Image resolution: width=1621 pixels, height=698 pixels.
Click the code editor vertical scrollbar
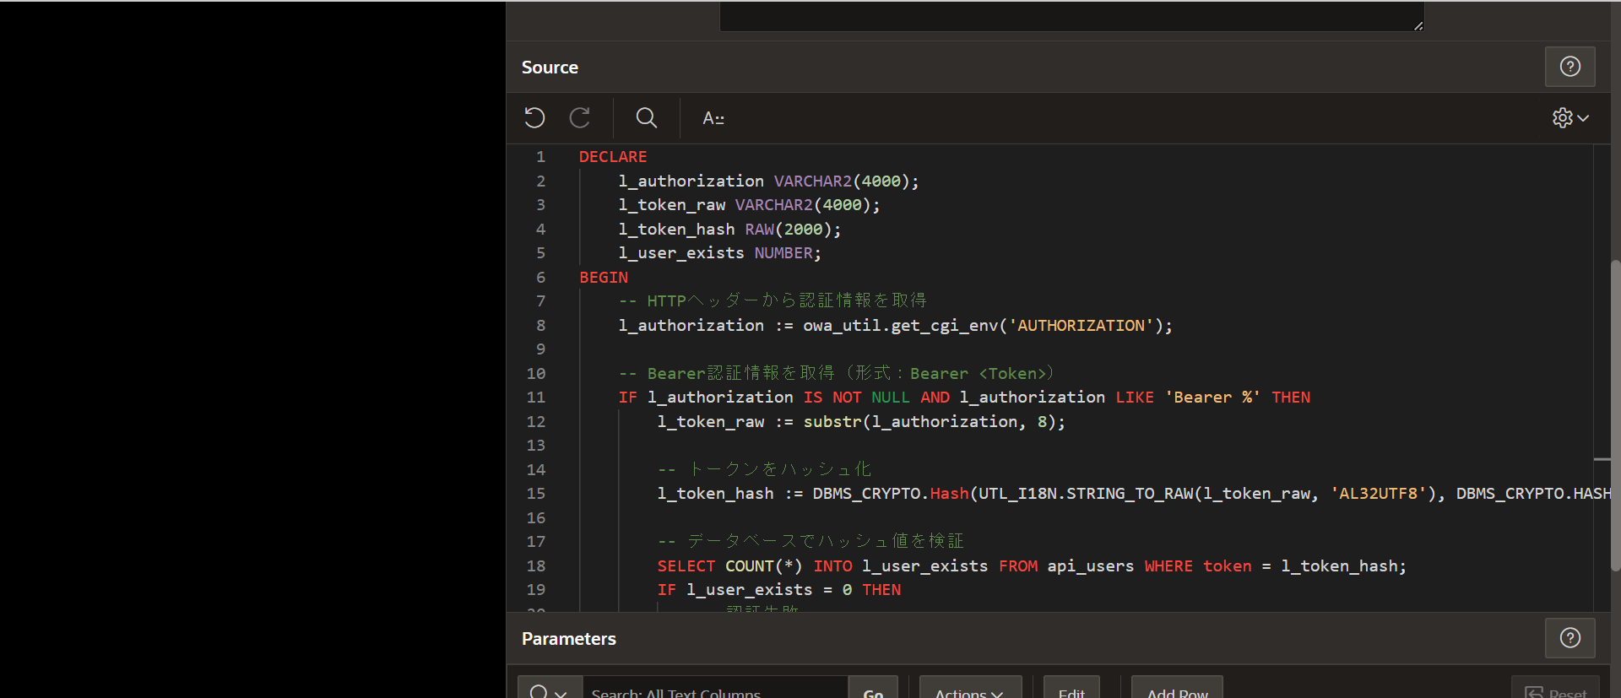[x=1602, y=377]
